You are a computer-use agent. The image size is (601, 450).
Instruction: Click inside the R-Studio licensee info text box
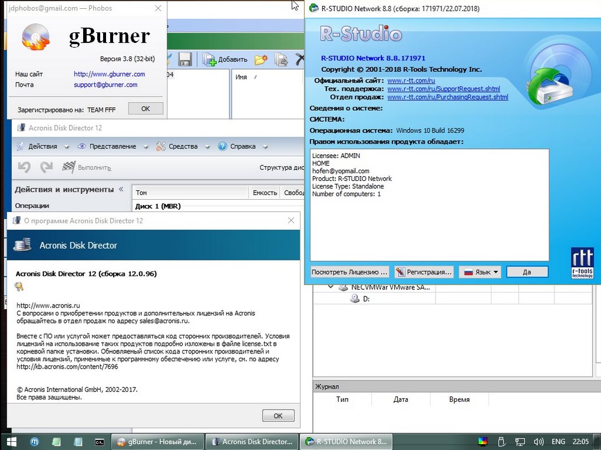(430, 205)
